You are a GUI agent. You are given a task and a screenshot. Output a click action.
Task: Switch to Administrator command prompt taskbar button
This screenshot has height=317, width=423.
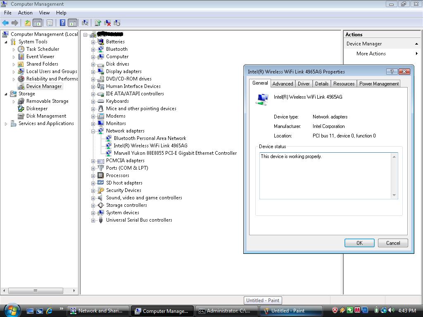pos(226,311)
